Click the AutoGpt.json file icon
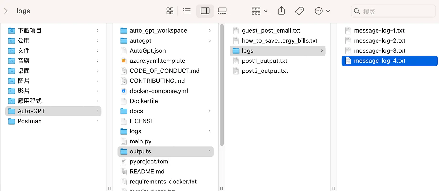Viewport: 439px width, 191px height. click(124, 50)
